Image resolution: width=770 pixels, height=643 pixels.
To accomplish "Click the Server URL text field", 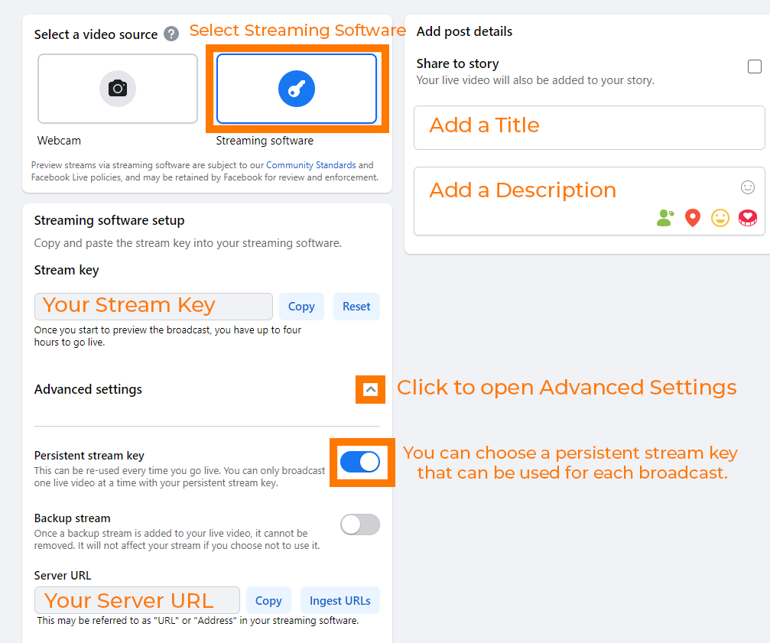I will pyautogui.click(x=138, y=601).
